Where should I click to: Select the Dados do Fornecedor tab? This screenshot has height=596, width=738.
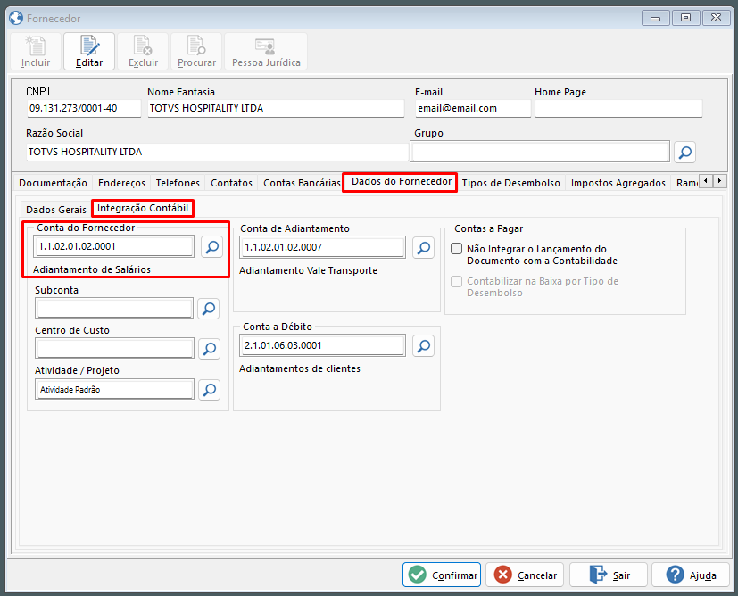click(402, 182)
